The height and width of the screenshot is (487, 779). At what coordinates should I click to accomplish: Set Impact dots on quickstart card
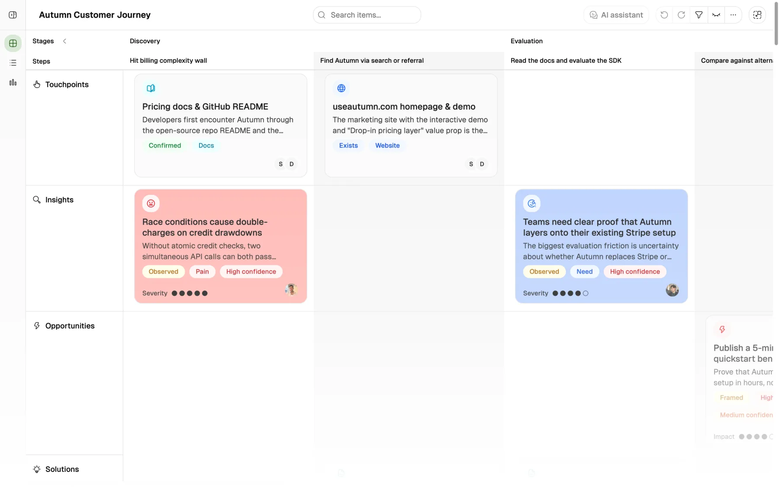coord(756,436)
